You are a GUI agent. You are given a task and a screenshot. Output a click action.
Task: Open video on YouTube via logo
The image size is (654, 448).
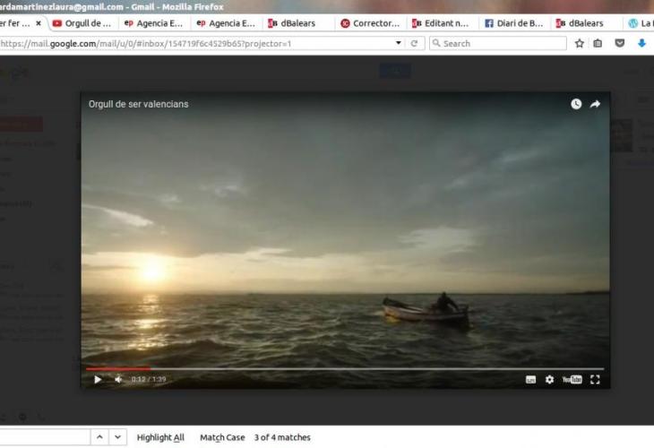572,380
